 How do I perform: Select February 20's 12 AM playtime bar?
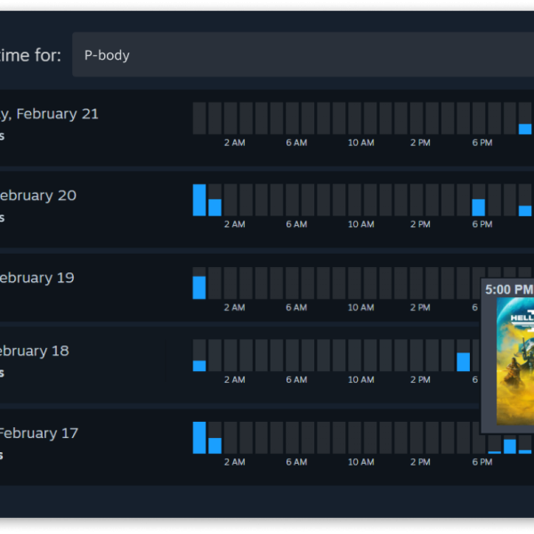[x=199, y=200]
